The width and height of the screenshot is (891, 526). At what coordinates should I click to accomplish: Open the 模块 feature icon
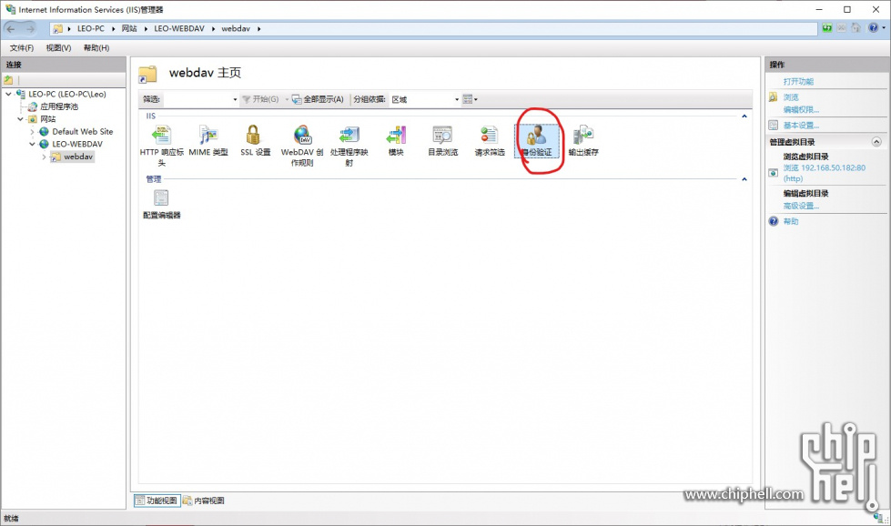[x=396, y=136]
